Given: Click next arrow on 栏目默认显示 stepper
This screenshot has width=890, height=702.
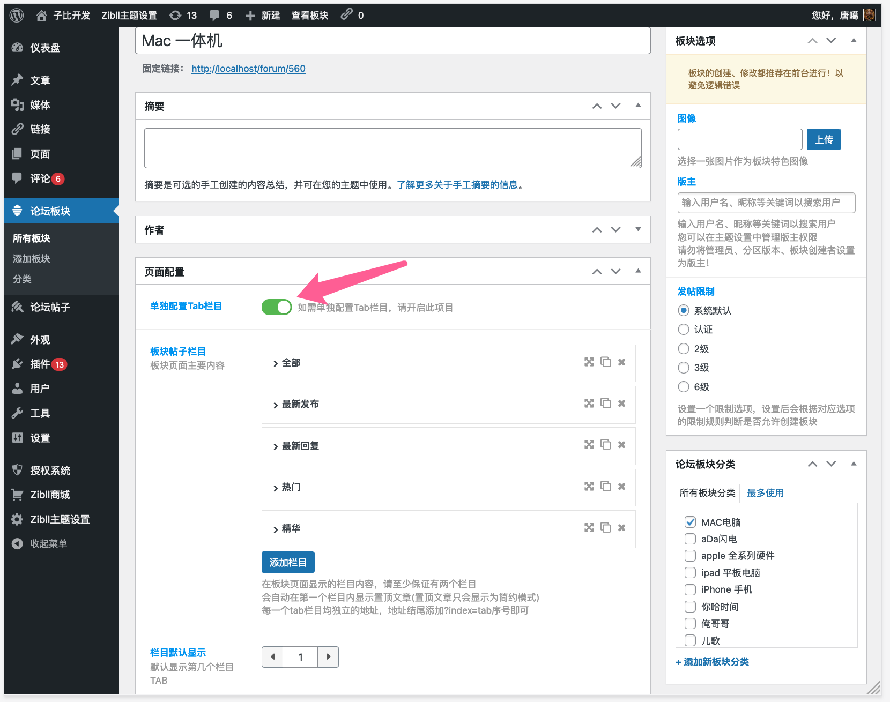Looking at the screenshot, I should (x=329, y=656).
